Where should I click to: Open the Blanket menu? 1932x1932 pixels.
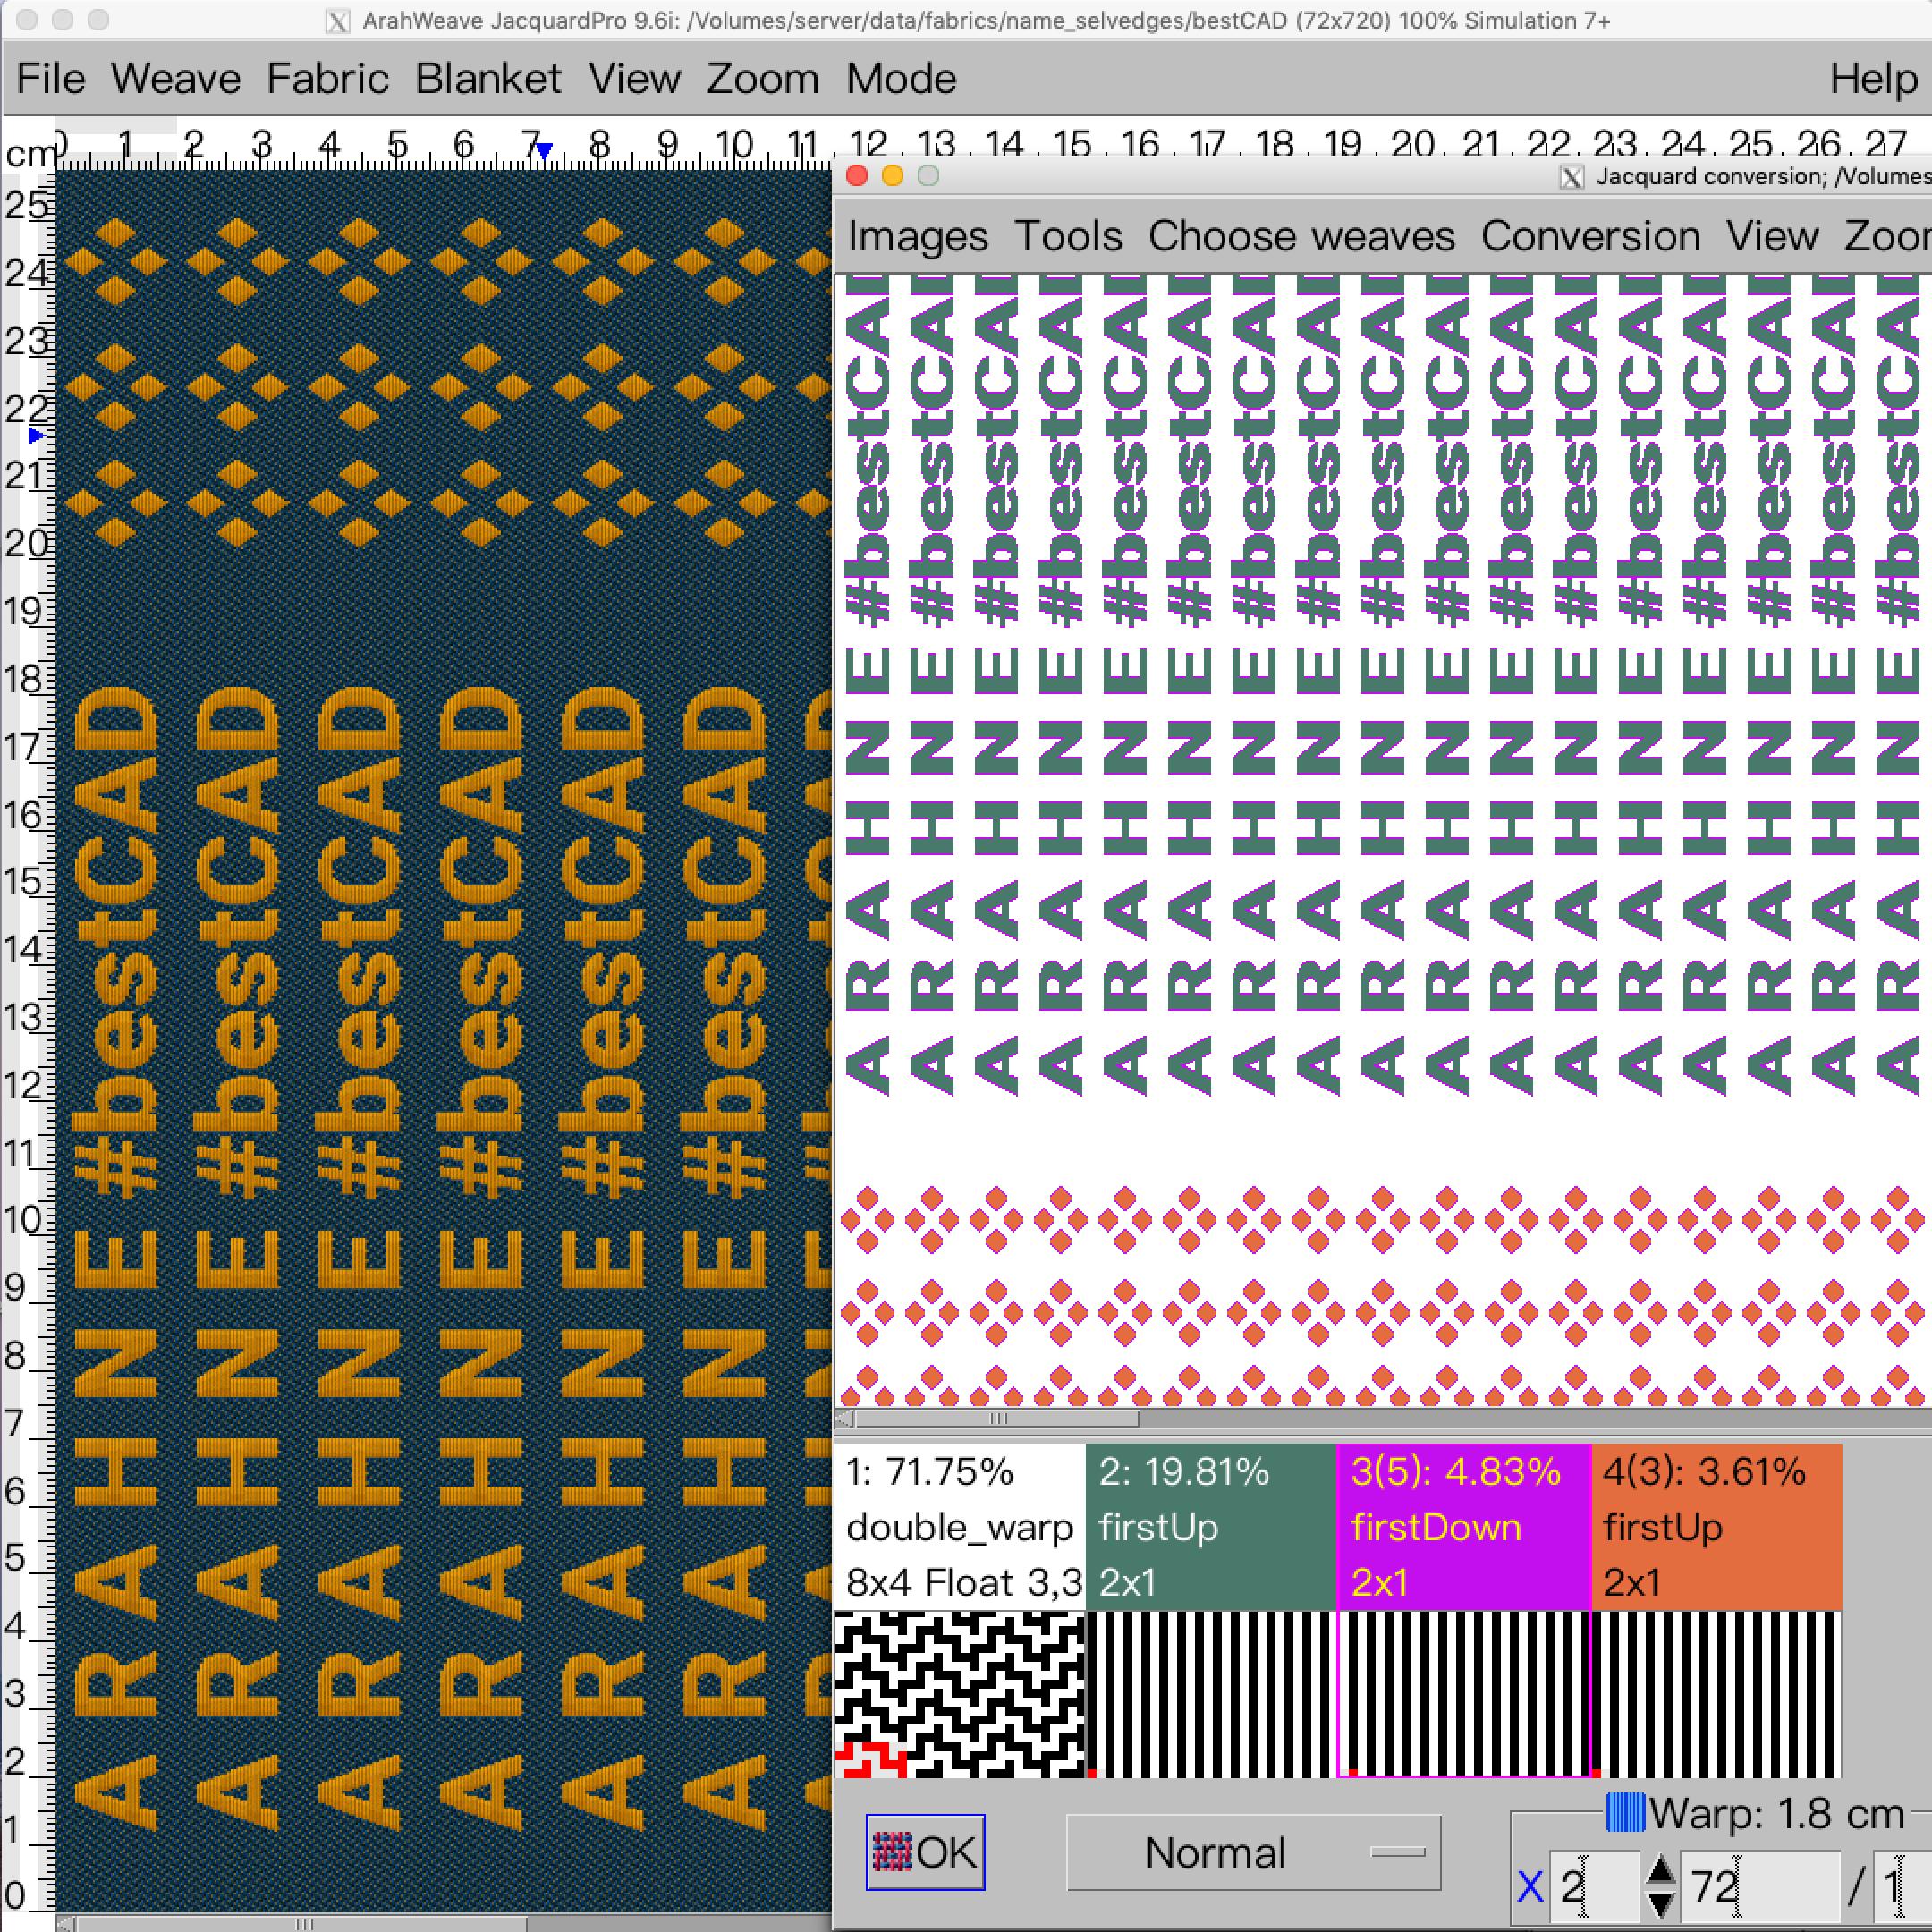point(488,78)
